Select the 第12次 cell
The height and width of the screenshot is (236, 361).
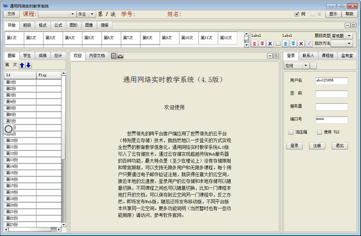tap(227, 38)
